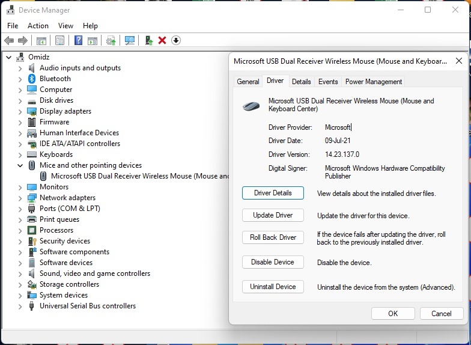Click the Driver Version value 14.23.137.0
471x345 pixels.
(342, 154)
